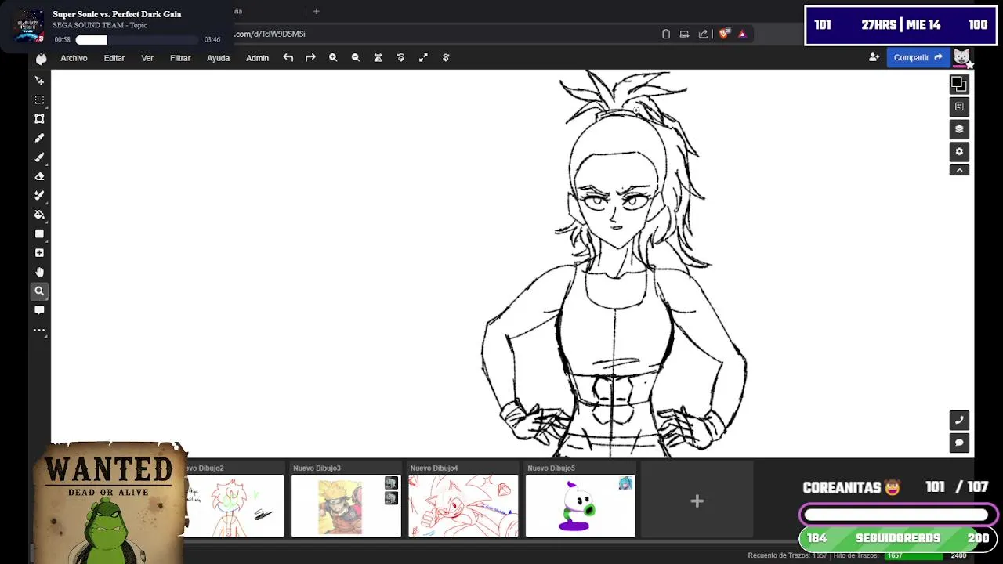Redo the undone stroke
Screen dimensions: 1003x564
[310, 58]
